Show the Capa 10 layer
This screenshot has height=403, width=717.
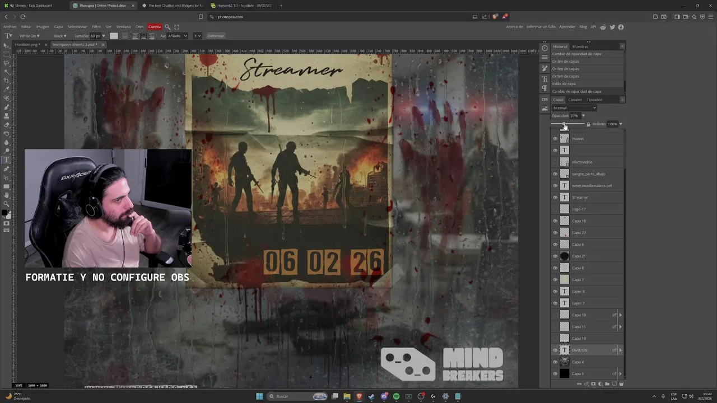[x=555, y=339]
